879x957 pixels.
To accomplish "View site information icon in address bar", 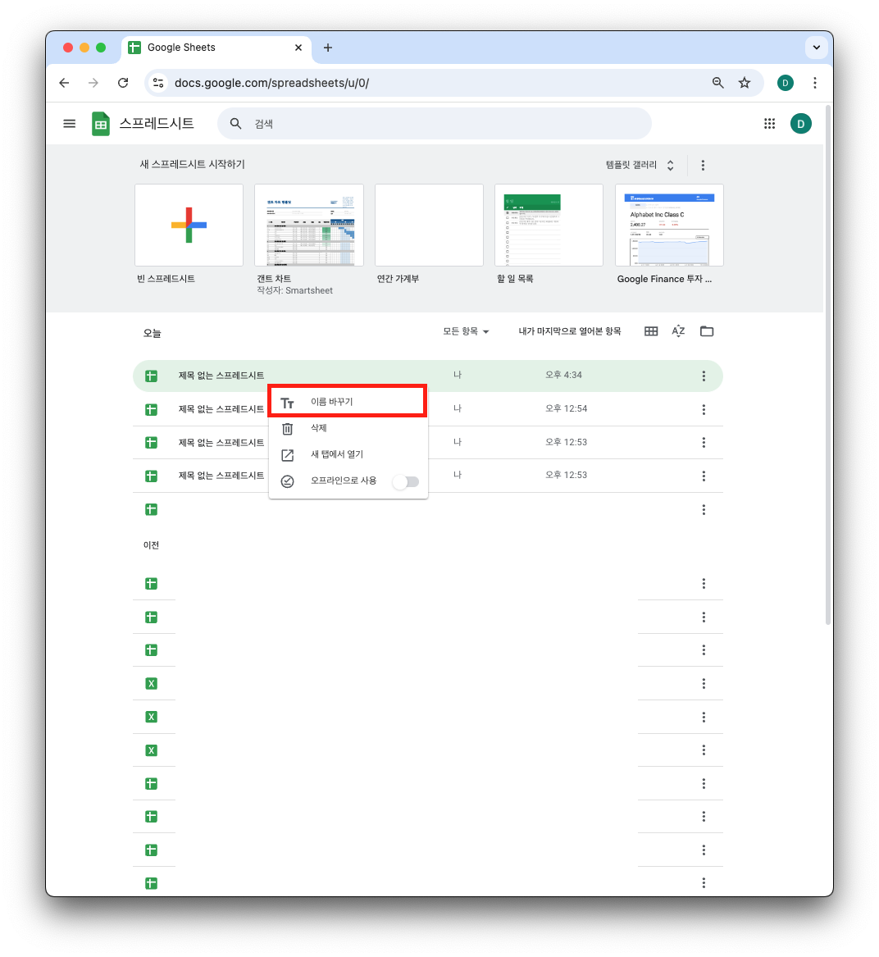I will coord(158,83).
